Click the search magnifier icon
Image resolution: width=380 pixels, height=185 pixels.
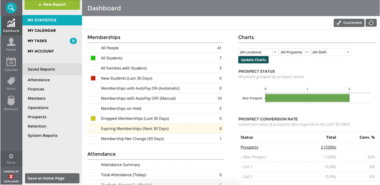pos(11,7)
